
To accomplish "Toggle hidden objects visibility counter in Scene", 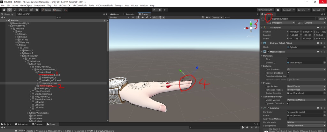I will (155, 18).
